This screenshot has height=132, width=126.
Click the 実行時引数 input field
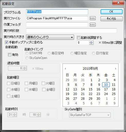71,31
